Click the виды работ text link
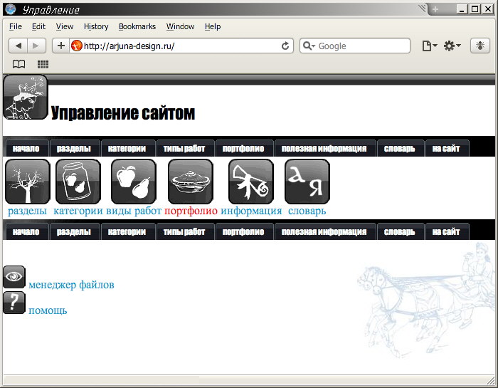Viewport: 498px width, 388px height. coord(134,211)
